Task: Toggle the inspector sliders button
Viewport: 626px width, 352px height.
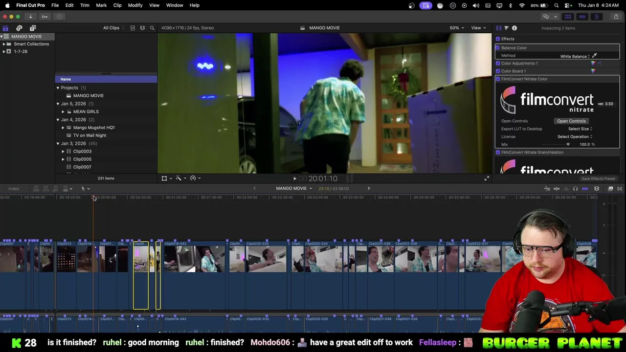Action: click(596, 17)
